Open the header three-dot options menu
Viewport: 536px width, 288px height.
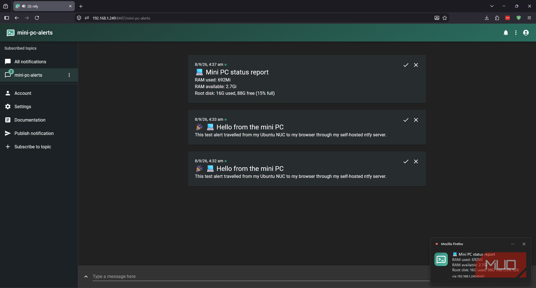tap(516, 33)
